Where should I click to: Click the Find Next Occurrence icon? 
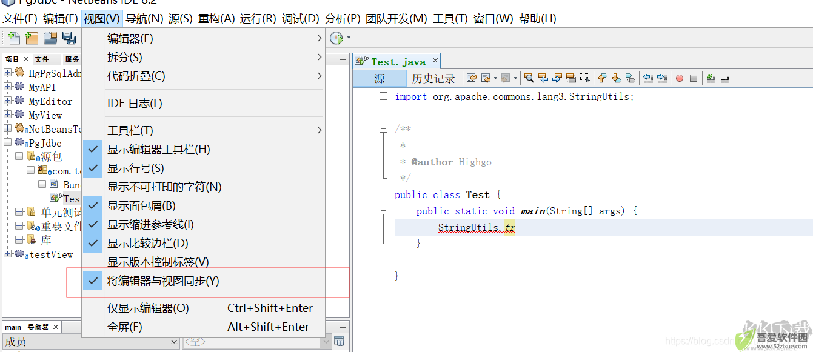point(557,78)
